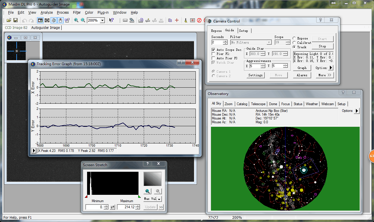Click the stretch ruler-with-arrow toolbar icon
The height and width of the screenshot is (222, 374).
148,20
